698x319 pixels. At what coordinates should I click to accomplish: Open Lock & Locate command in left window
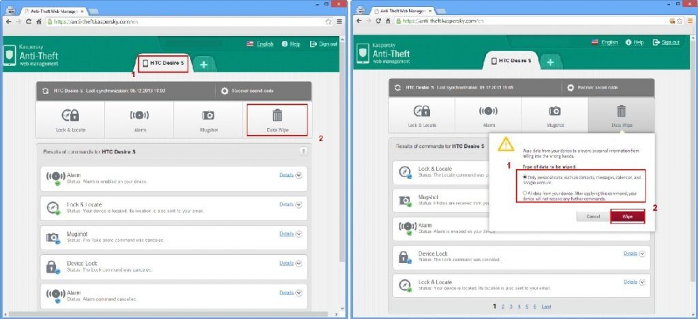click(70, 119)
